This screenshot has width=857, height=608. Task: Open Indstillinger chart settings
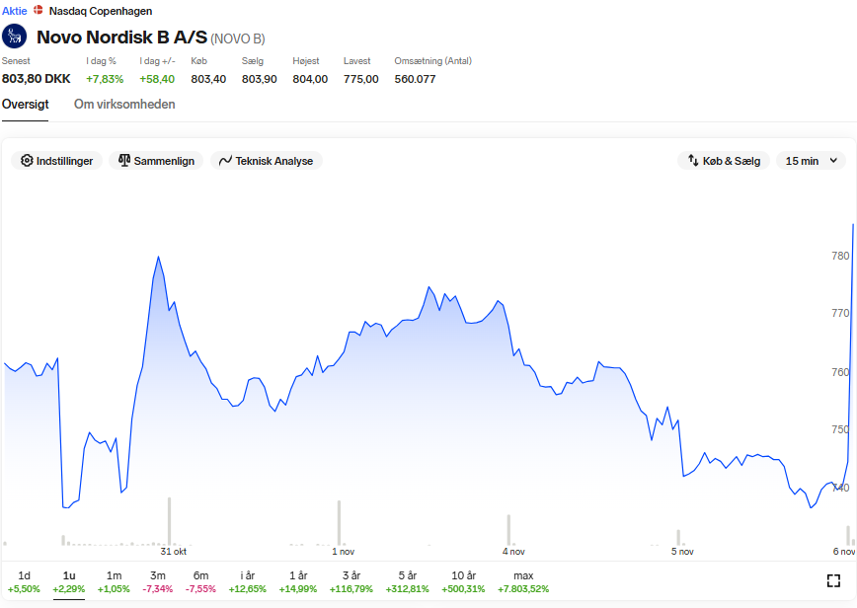(57, 161)
